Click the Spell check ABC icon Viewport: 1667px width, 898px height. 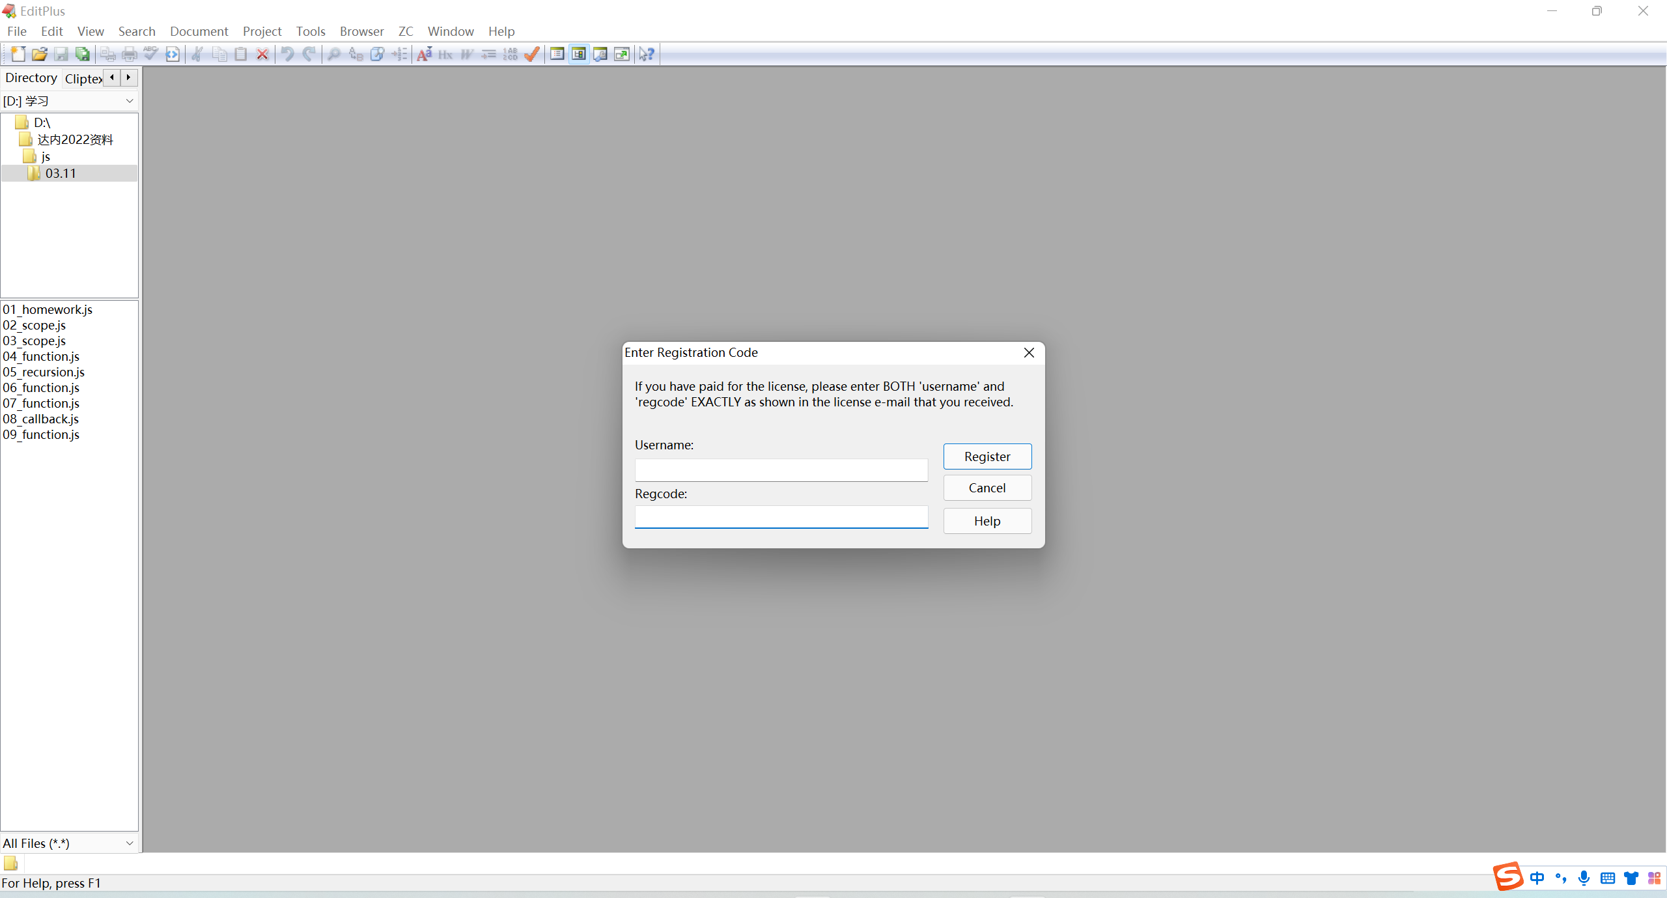151,54
